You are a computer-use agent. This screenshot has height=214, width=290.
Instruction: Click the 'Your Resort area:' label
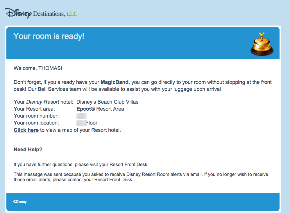[34, 109]
